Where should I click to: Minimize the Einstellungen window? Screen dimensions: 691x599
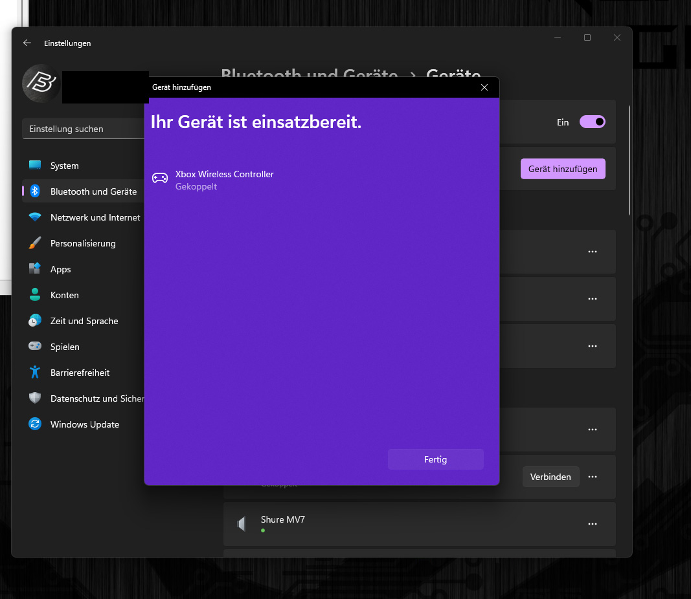click(558, 38)
